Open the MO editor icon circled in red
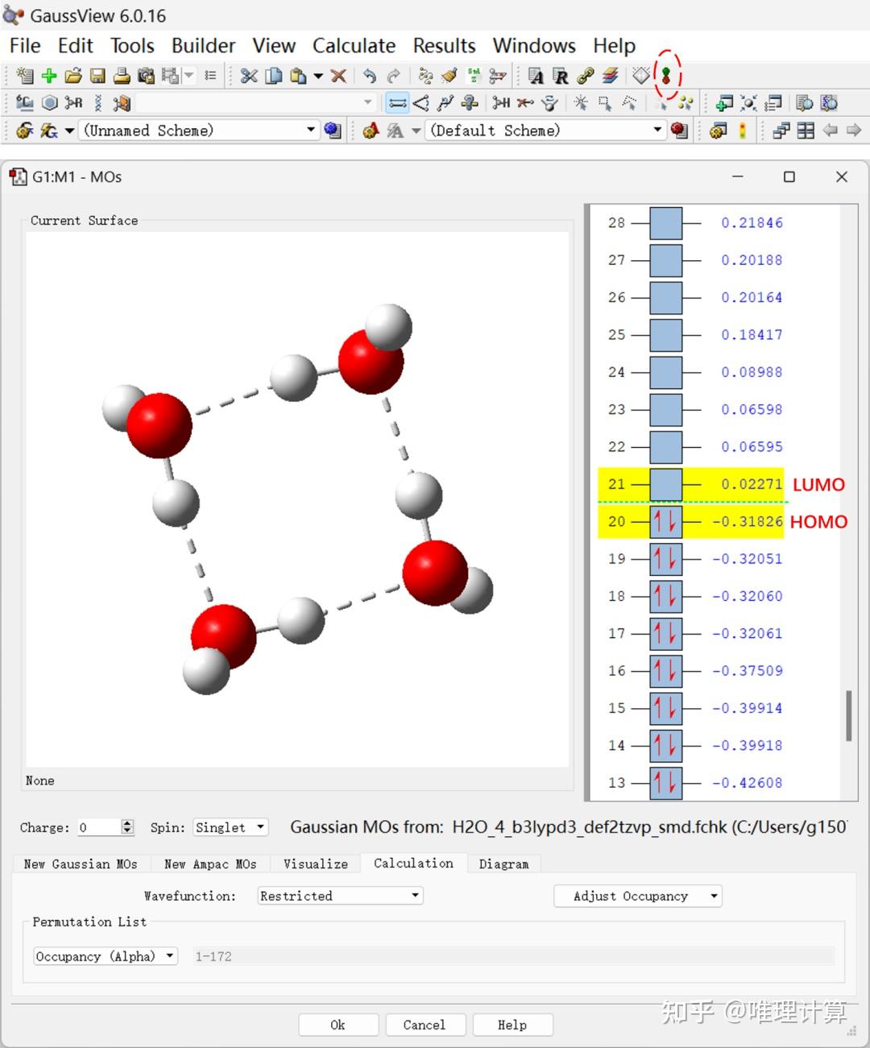This screenshot has height=1048, width=870. coord(666,76)
